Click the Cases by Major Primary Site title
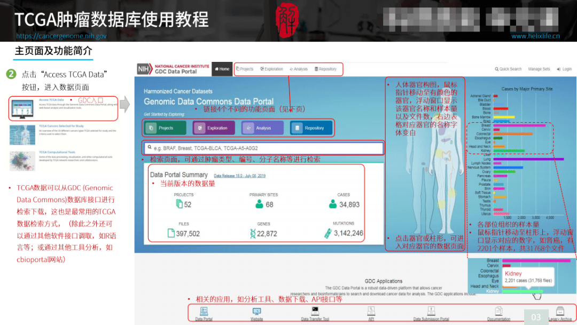Screen dimensions: 577x325 527,89
